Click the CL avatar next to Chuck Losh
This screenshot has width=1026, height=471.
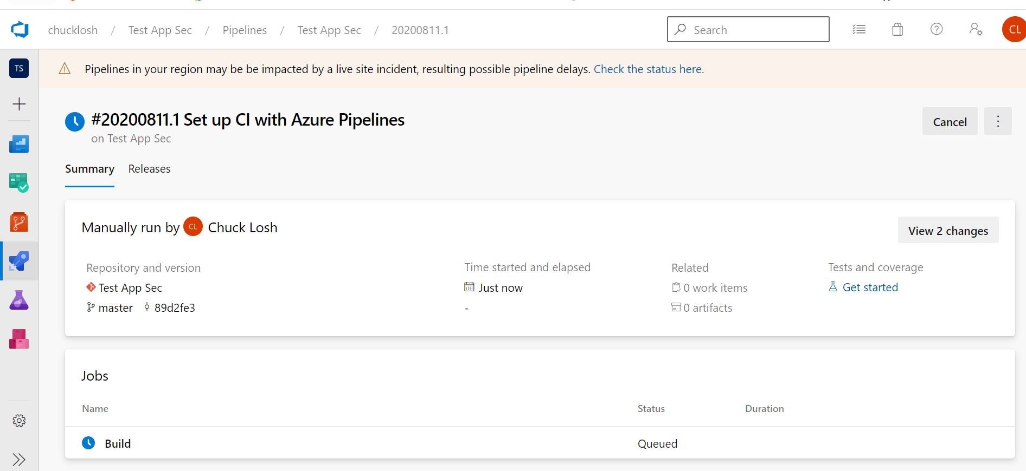pyautogui.click(x=193, y=227)
